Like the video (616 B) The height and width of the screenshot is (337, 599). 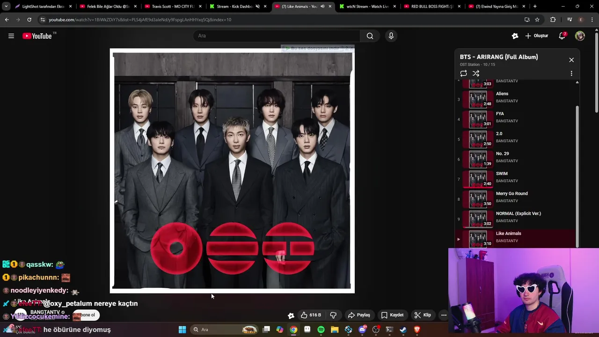click(x=311, y=315)
